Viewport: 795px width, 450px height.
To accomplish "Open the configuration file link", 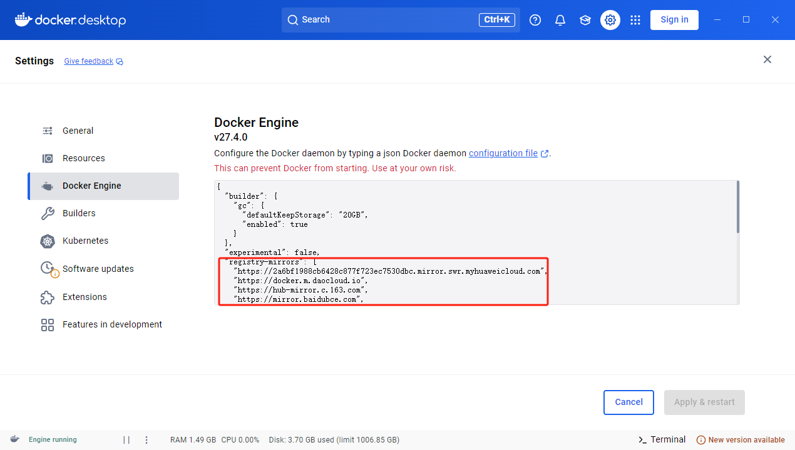I will pyautogui.click(x=503, y=153).
